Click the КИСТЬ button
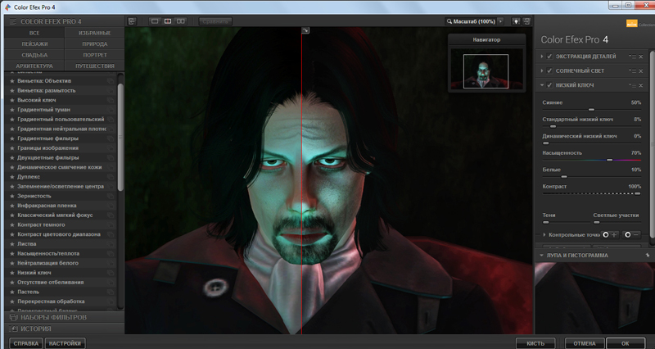655x349 pixels. (535, 343)
